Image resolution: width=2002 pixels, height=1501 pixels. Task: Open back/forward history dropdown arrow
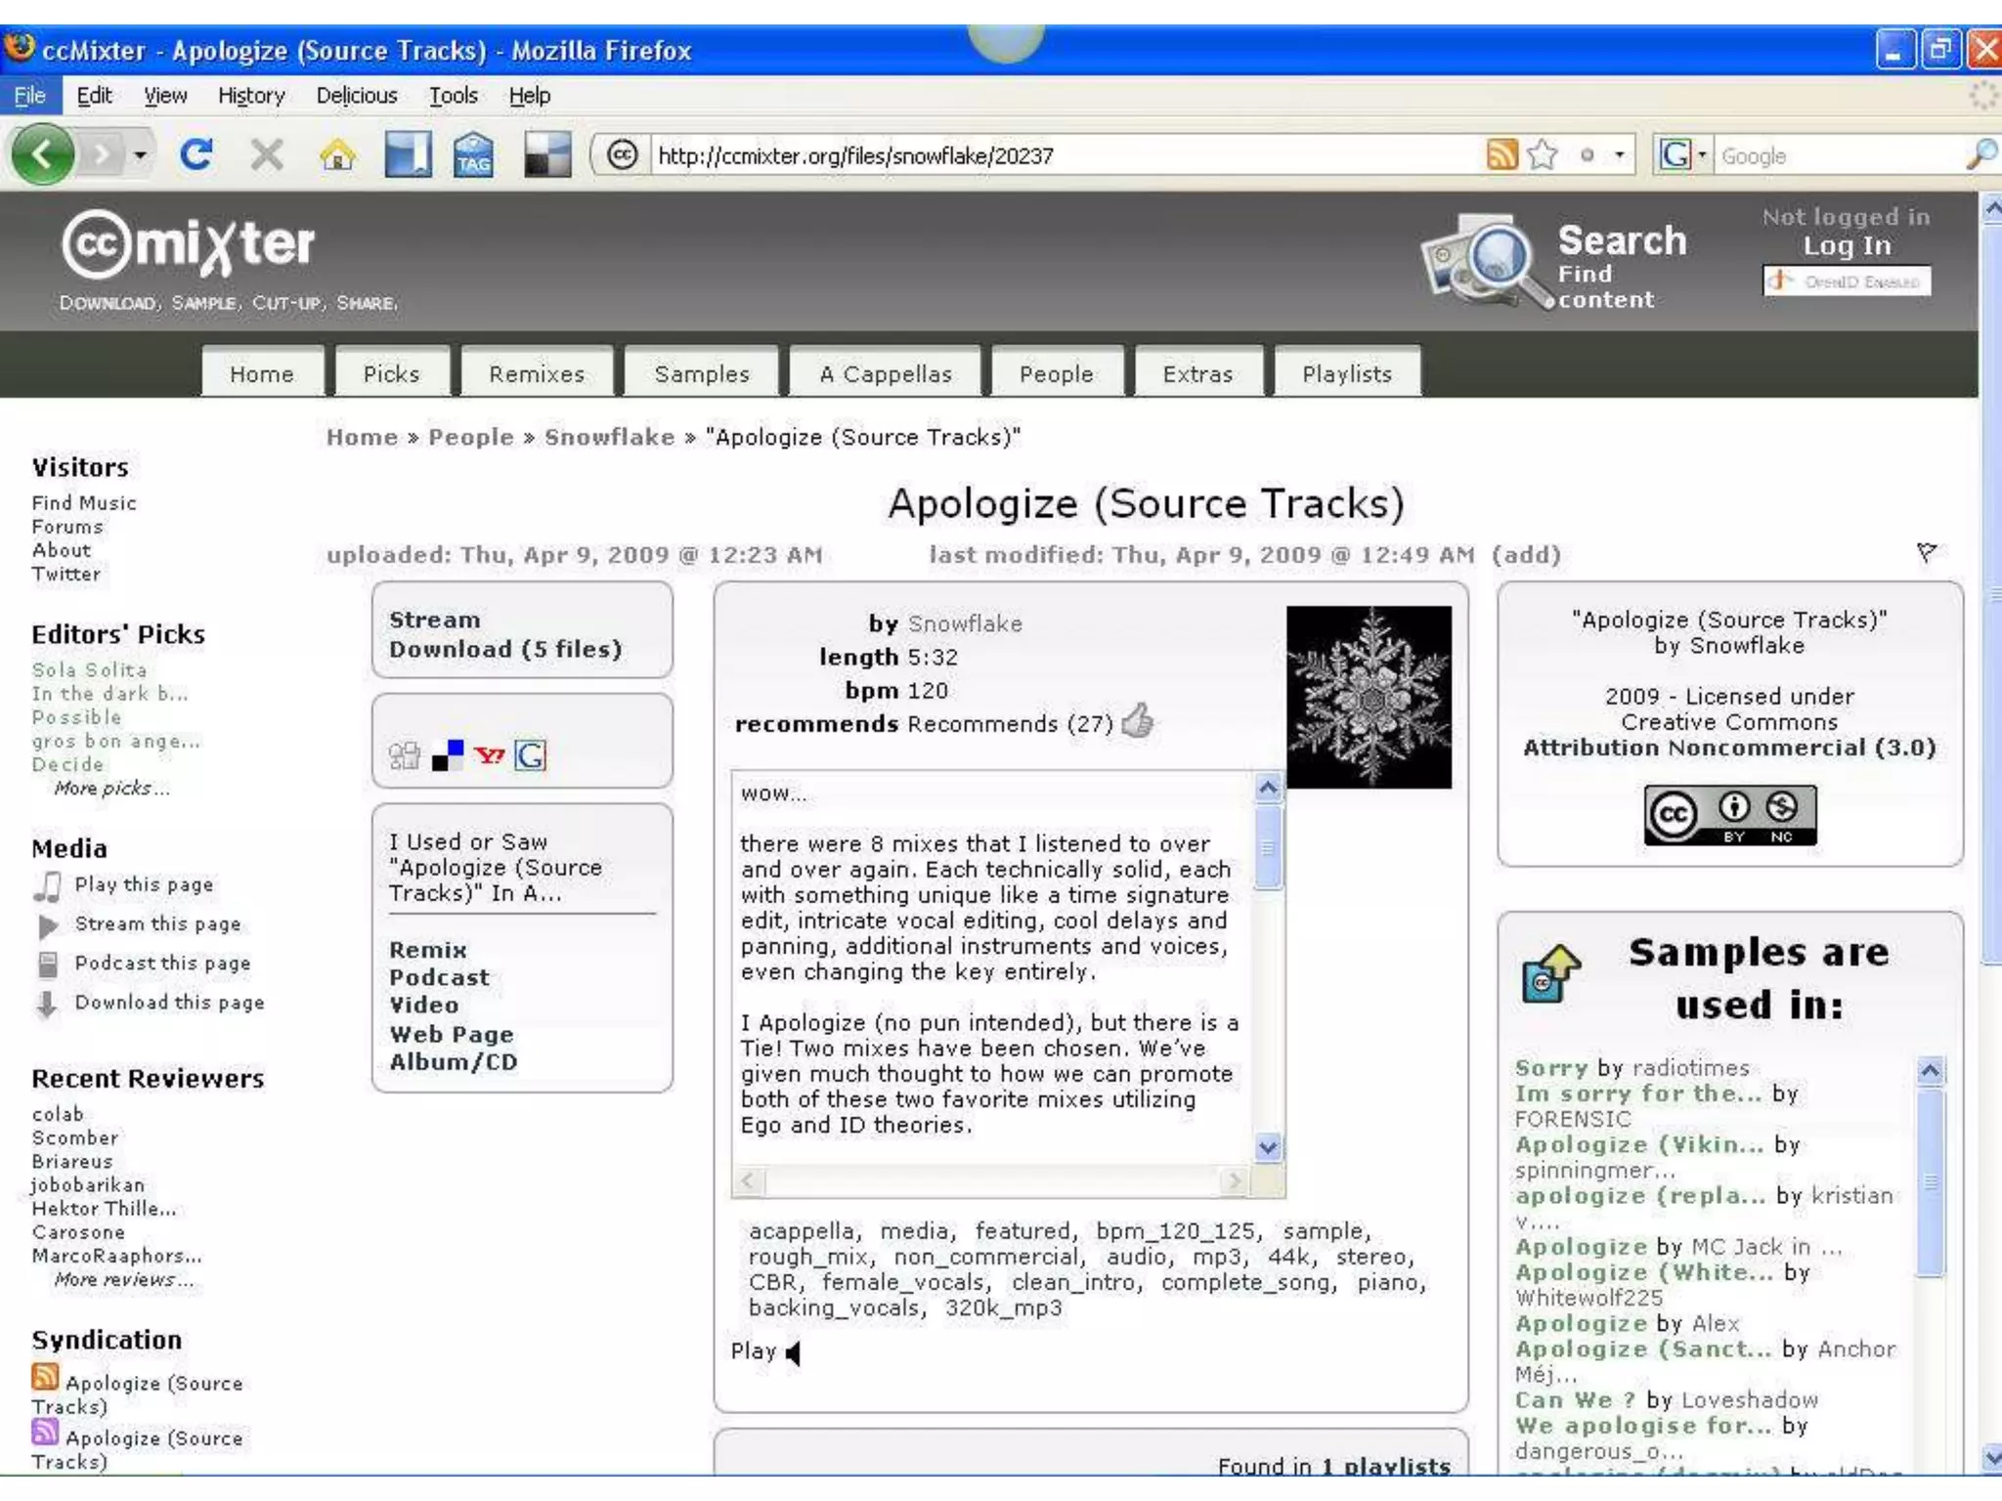tap(141, 154)
